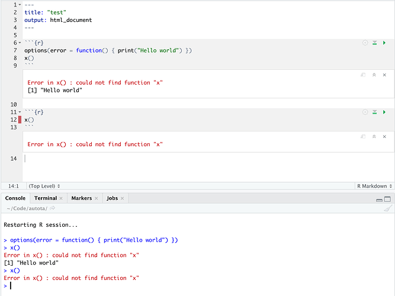Run all chunks above first chunk
395x296 pixels.
point(375,43)
